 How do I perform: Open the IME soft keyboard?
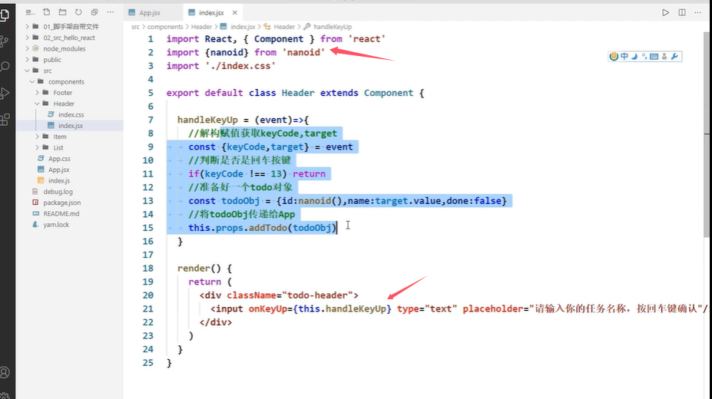pos(654,56)
